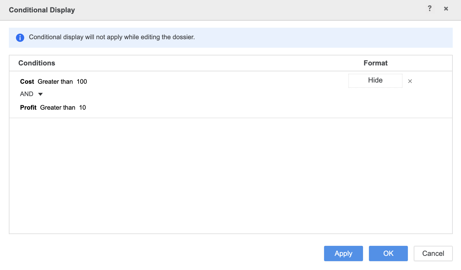This screenshot has width=461, height=270.
Task: Click the Conditions column header
Action: 37,63
